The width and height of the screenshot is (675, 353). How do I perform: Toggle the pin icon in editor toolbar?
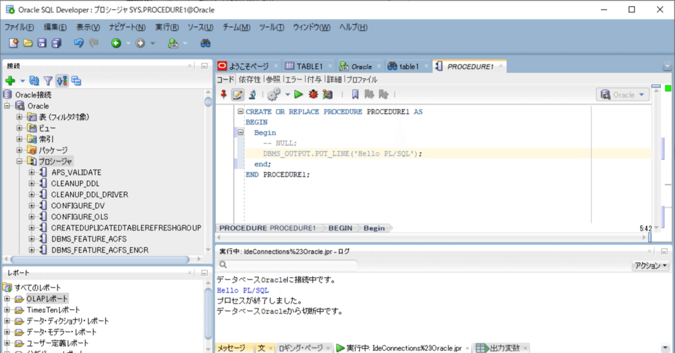pyautogui.click(x=224, y=94)
